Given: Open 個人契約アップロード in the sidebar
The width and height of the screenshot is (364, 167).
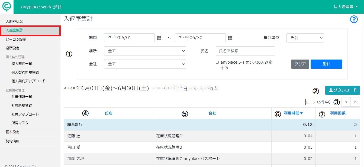Looking at the screenshot, I should tap(28, 81).
